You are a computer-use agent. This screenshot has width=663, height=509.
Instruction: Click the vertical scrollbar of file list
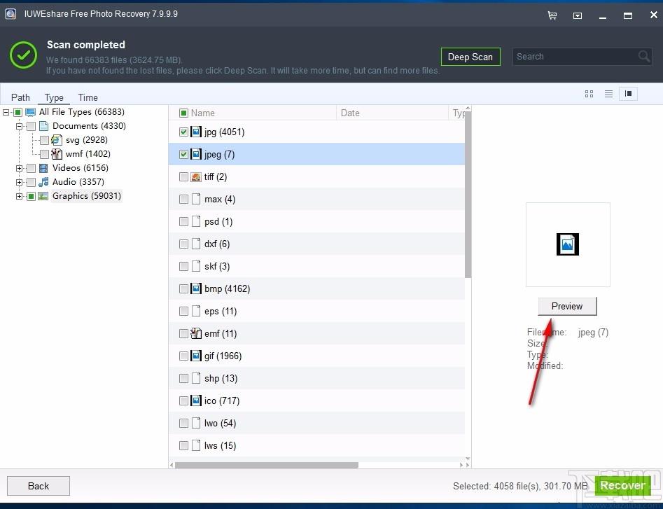click(x=468, y=195)
